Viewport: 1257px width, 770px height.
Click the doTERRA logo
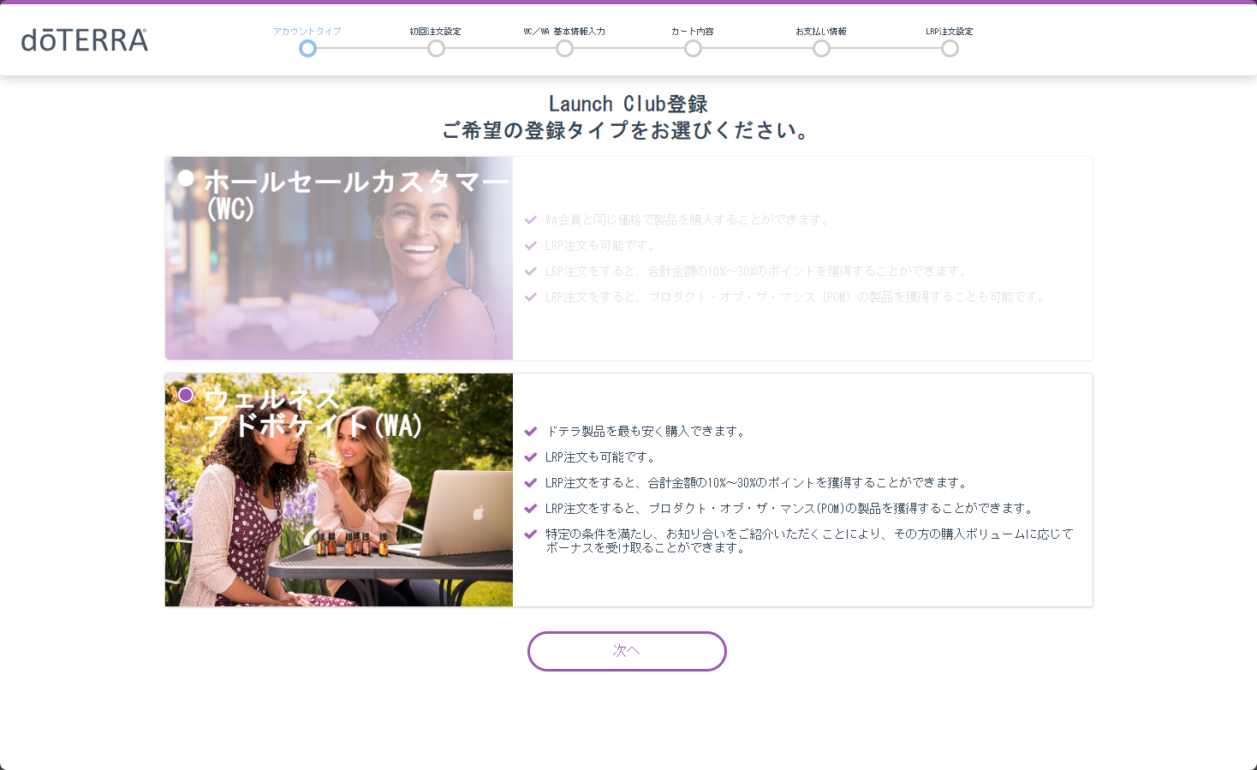tap(84, 39)
